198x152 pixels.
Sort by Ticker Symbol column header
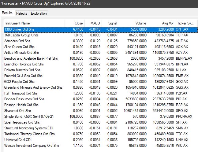(x=186, y=23)
